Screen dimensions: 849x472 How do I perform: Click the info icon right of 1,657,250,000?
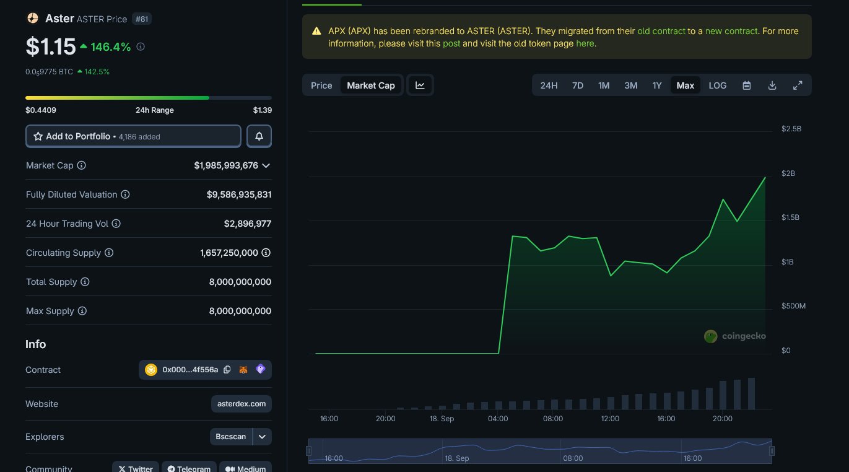(266, 253)
